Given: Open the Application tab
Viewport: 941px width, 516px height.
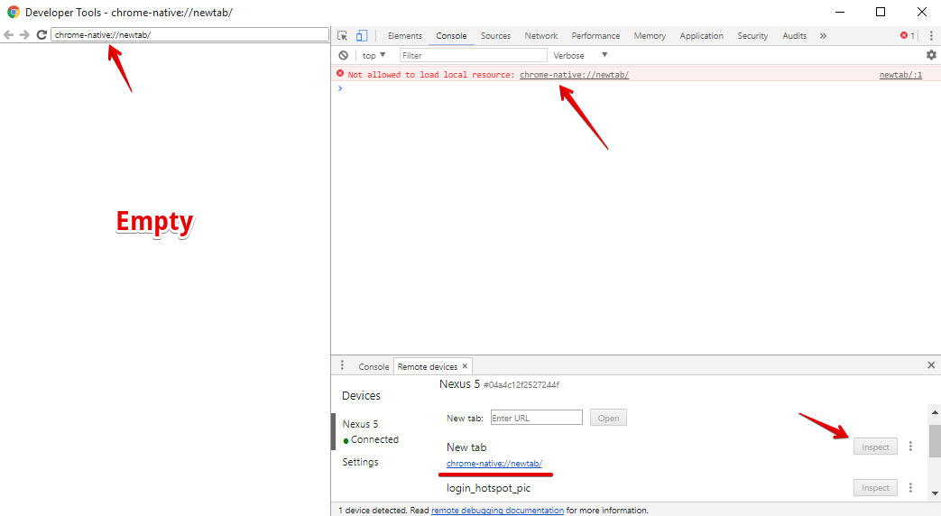Looking at the screenshot, I should click(x=701, y=36).
